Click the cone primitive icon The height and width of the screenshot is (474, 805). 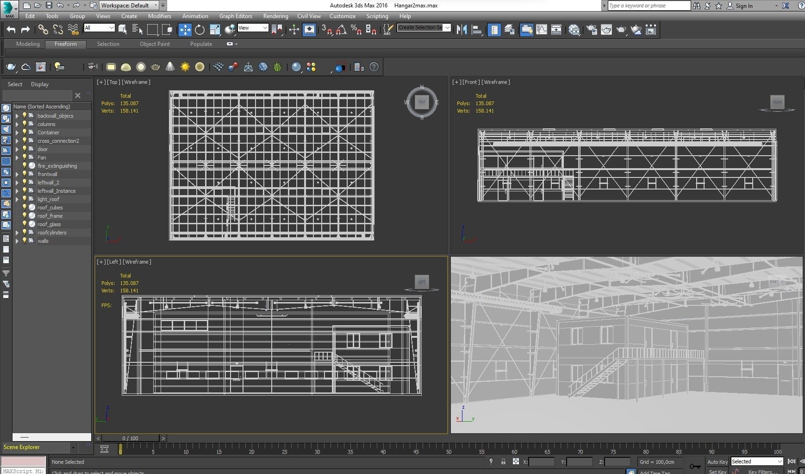(170, 67)
